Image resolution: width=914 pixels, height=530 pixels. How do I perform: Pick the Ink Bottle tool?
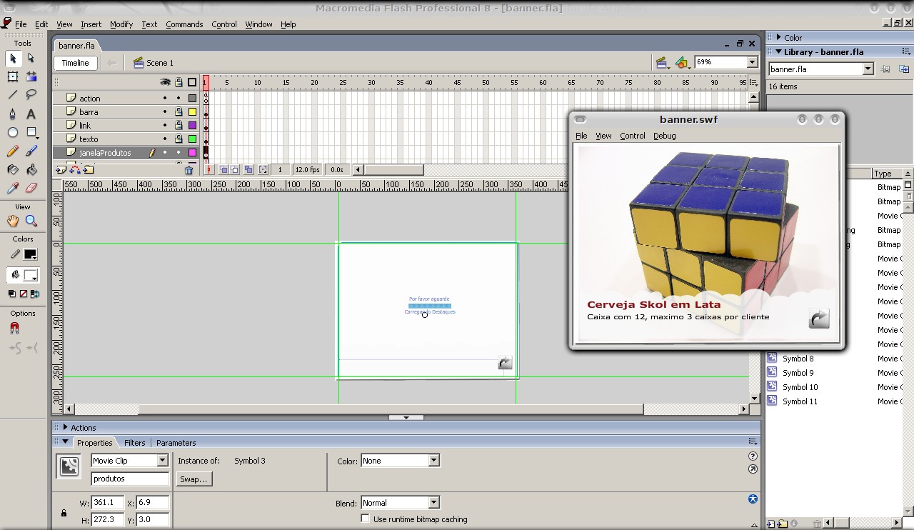point(13,169)
